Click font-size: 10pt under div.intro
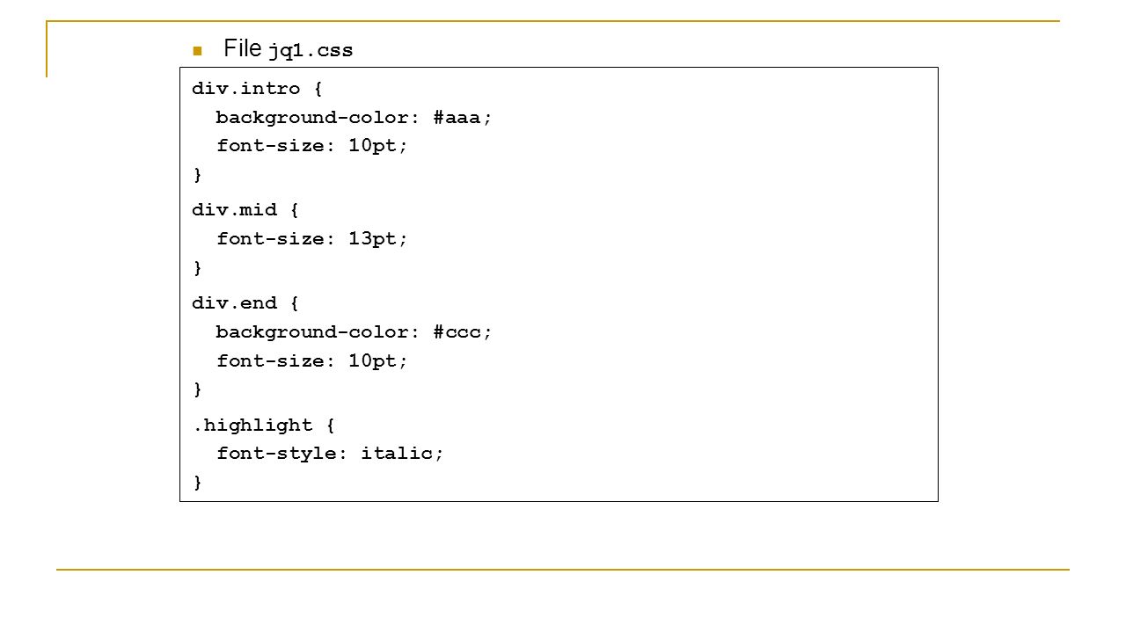1126x633 pixels. click(312, 146)
